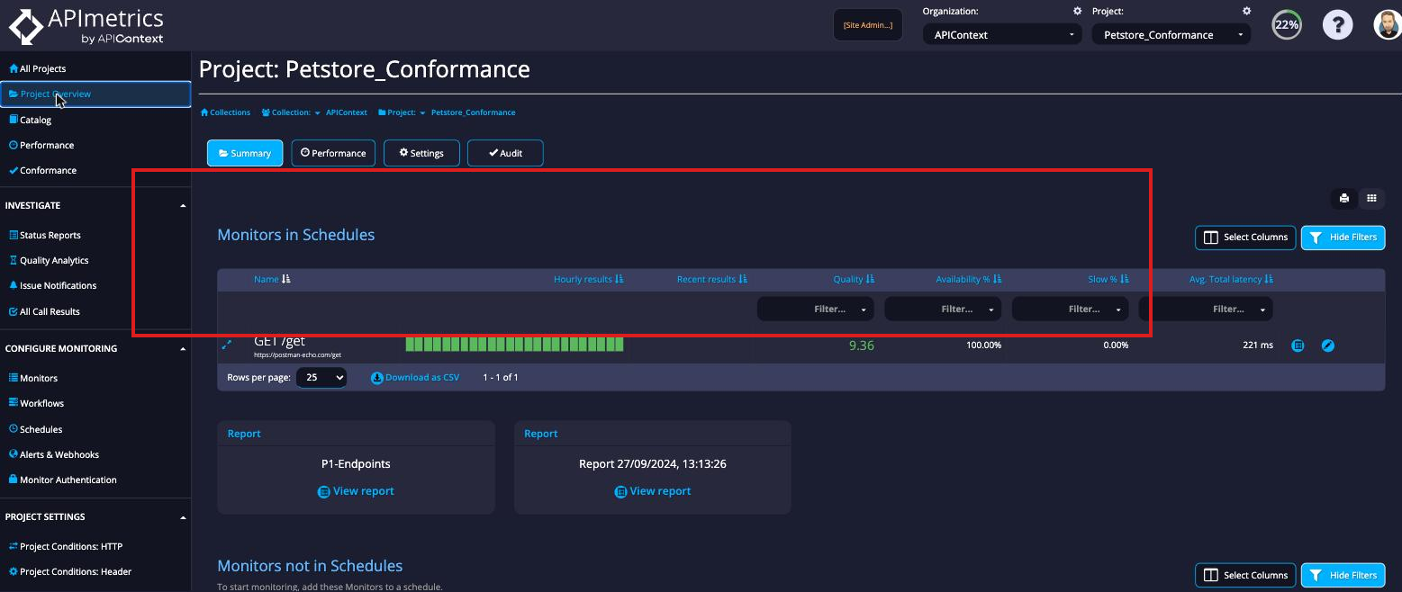Select the Summary tab
This screenshot has height=592, width=1402.
coord(245,153)
